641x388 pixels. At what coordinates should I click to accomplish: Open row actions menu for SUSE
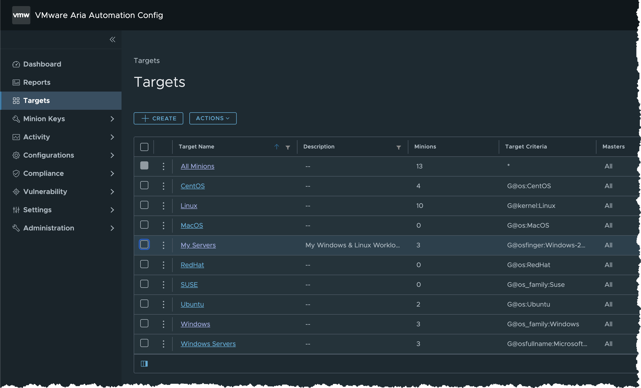point(163,285)
